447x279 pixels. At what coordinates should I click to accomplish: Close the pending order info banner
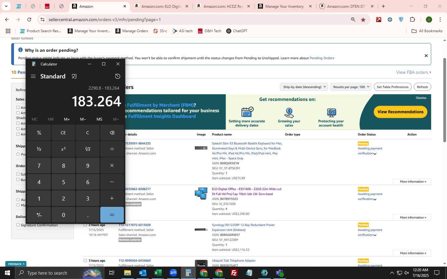pyautogui.click(x=426, y=55)
